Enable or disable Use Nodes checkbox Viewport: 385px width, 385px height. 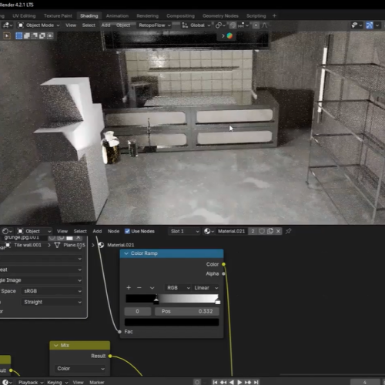pos(127,231)
